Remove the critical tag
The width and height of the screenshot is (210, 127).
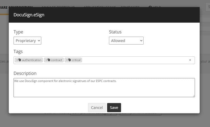[67, 60]
